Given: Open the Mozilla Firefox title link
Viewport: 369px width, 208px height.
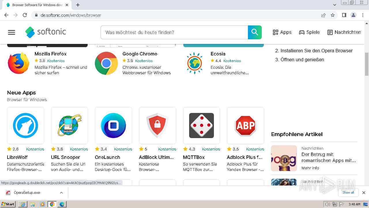Looking at the screenshot, I should point(50,54).
